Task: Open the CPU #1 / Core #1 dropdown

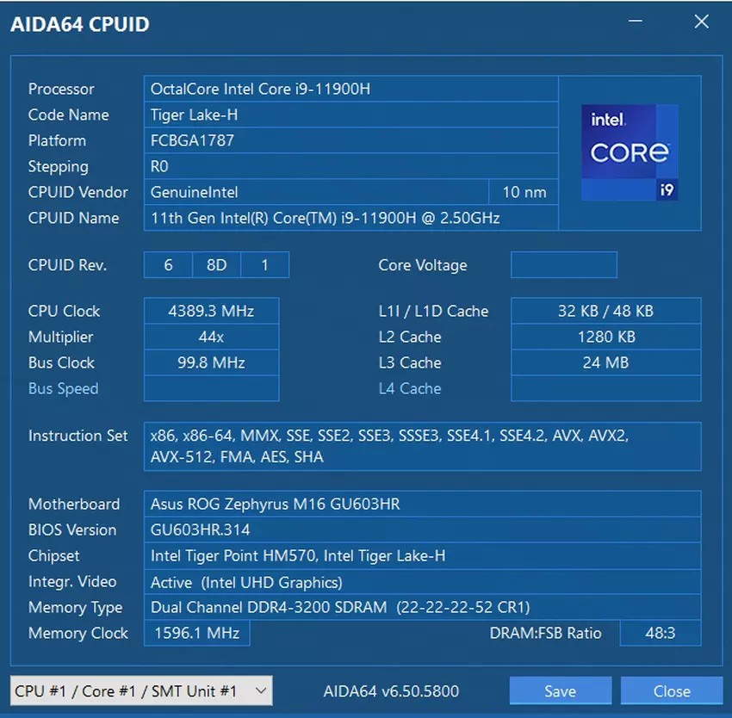Action: 141,690
